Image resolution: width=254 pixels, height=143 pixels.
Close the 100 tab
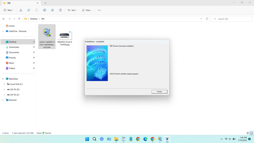point(38,3)
